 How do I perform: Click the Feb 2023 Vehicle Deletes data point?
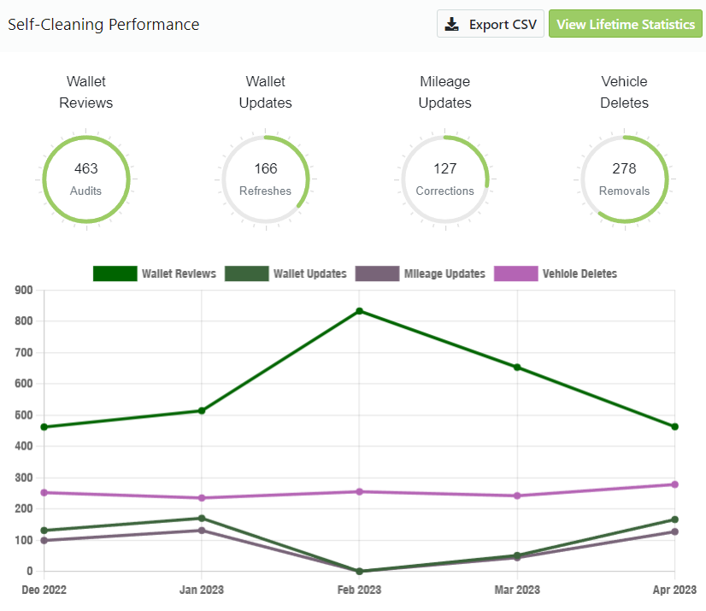(360, 491)
